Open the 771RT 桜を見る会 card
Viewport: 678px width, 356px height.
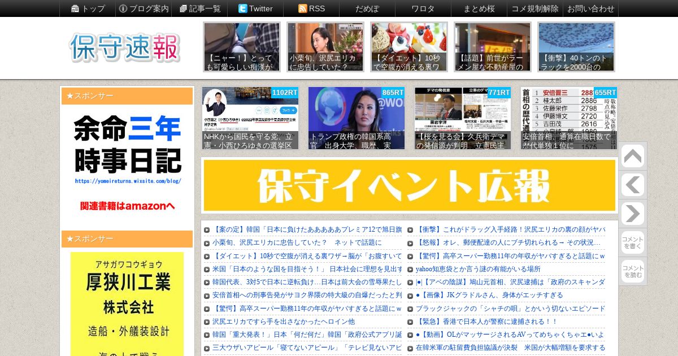(463, 118)
